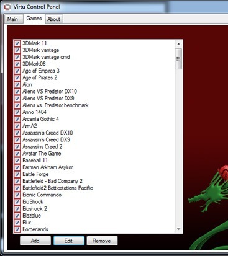Uncheck the Battle Forge checkbox

point(17,174)
